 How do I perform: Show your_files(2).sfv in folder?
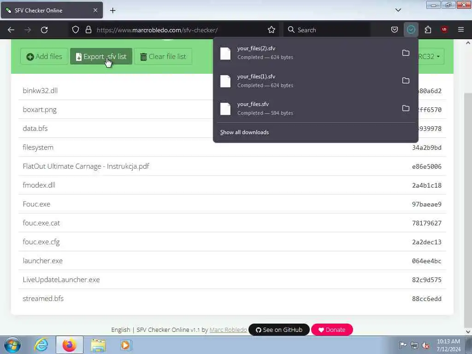point(406,53)
